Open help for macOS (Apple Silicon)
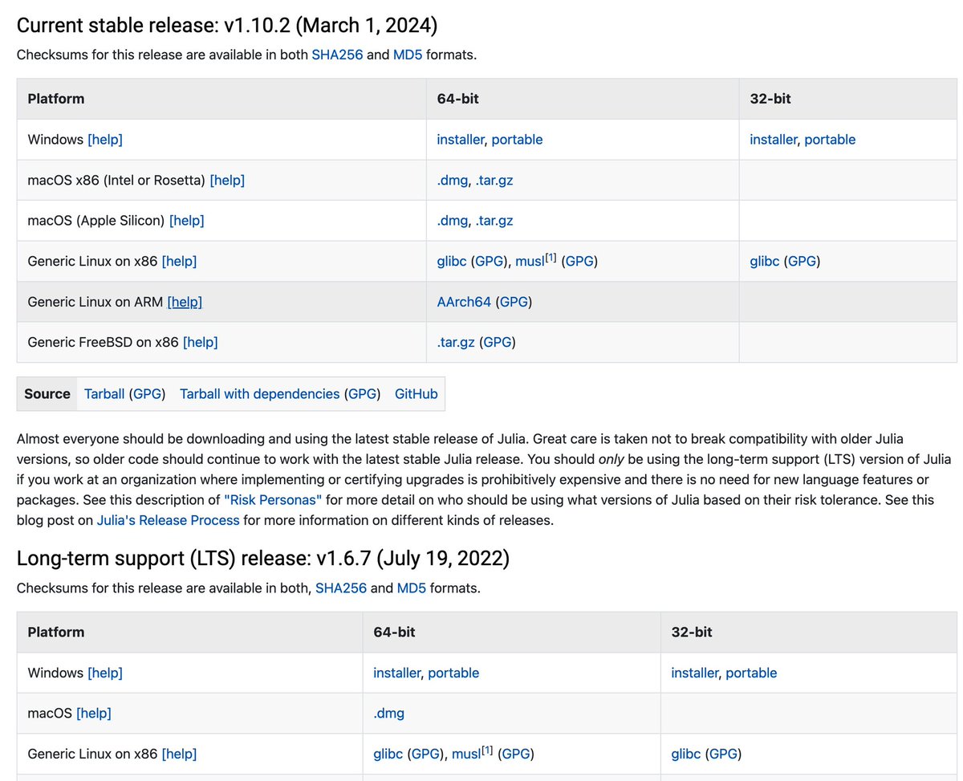963x781 pixels. click(x=187, y=221)
